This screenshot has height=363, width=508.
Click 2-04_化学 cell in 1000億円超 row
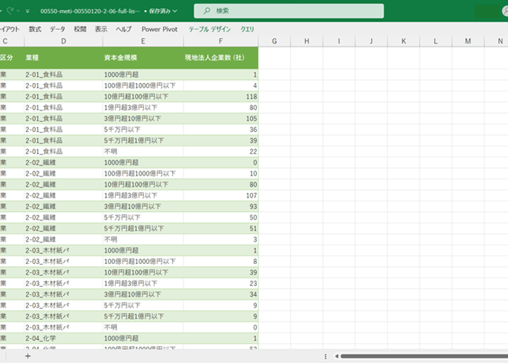[x=64, y=338]
